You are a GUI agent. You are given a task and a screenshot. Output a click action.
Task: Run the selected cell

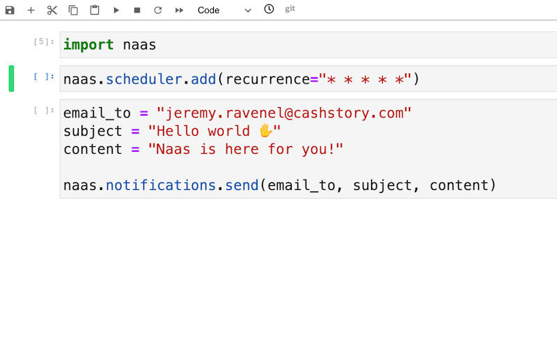point(116,10)
